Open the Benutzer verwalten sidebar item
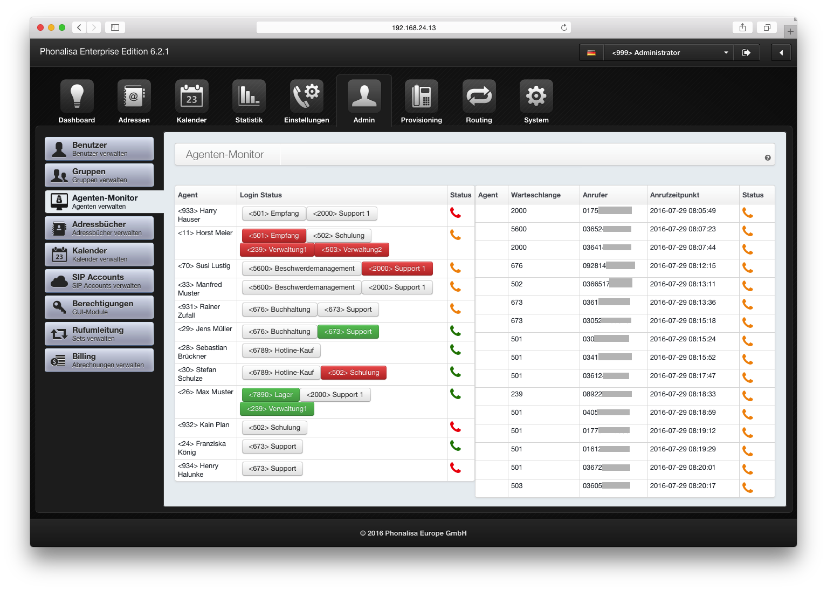Image resolution: width=827 pixels, height=590 pixels. (99, 149)
